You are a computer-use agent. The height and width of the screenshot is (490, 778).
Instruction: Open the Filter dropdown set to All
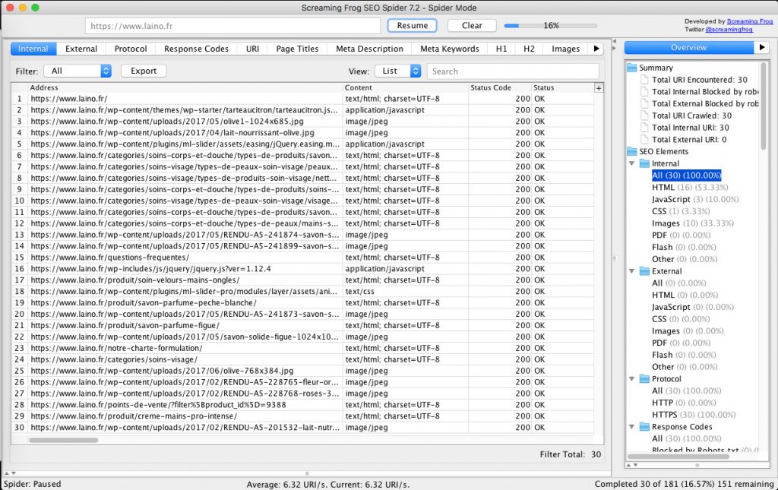[77, 71]
